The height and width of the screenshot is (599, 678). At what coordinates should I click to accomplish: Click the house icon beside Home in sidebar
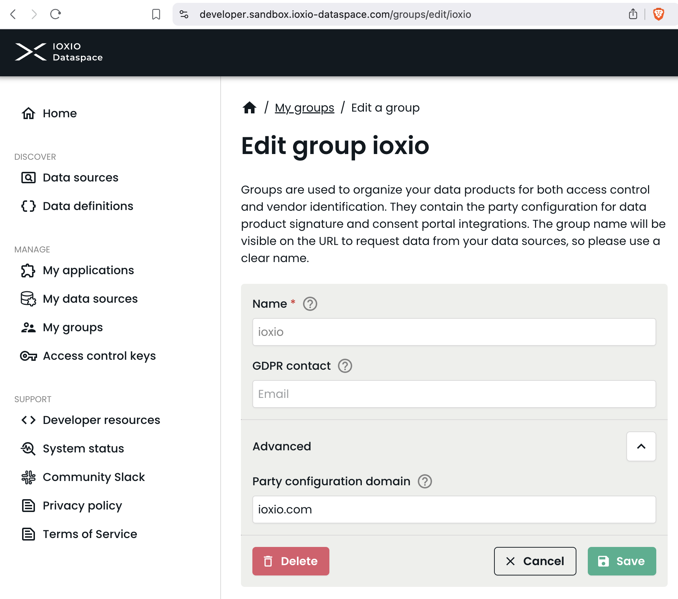point(29,113)
